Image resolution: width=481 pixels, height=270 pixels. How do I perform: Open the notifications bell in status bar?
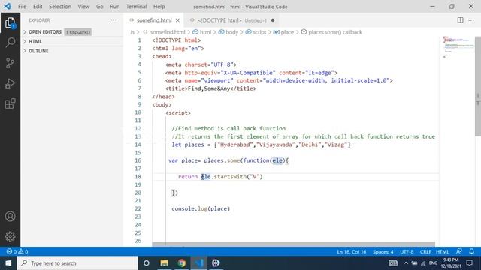471,251
